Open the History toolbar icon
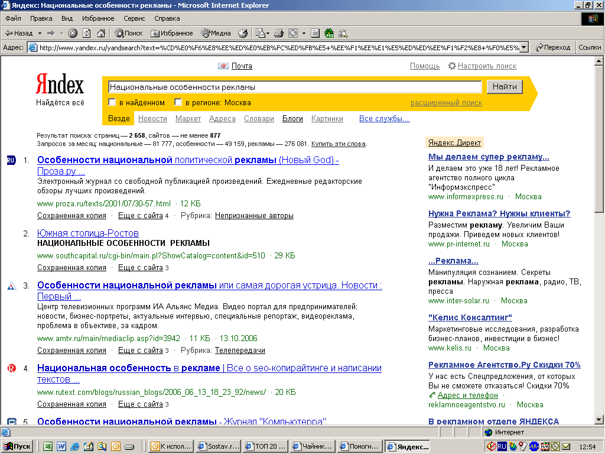605x454 pixels. pos(243,33)
